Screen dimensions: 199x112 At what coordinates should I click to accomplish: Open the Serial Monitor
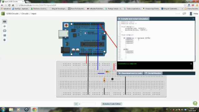coord(153,73)
